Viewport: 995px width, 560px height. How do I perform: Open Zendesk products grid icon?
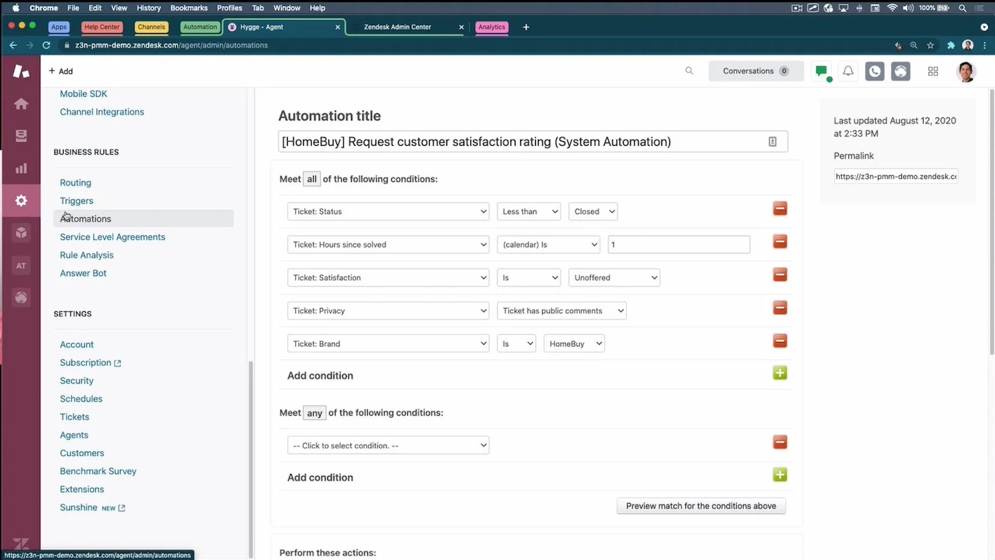point(933,71)
